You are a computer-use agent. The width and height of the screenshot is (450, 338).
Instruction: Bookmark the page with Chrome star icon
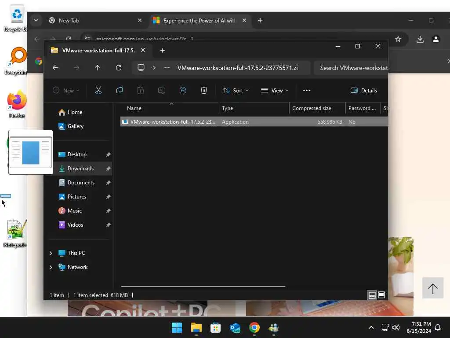click(398, 39)
